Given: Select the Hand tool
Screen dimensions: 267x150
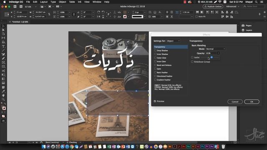Looking at the screenshot, I should 3,95.
